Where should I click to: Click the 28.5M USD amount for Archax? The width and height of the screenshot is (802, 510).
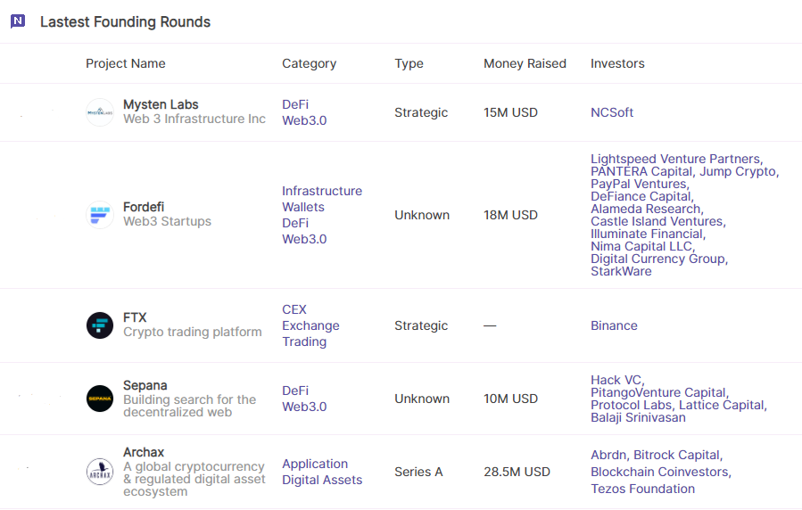[517, 472]
